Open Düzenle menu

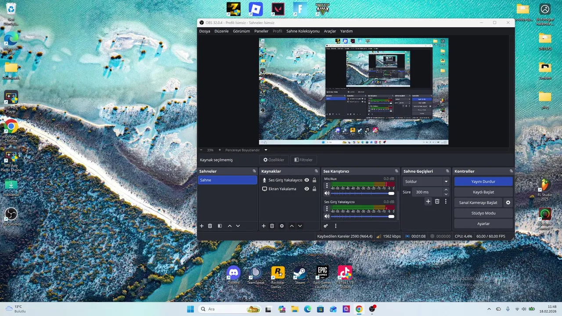221,31
